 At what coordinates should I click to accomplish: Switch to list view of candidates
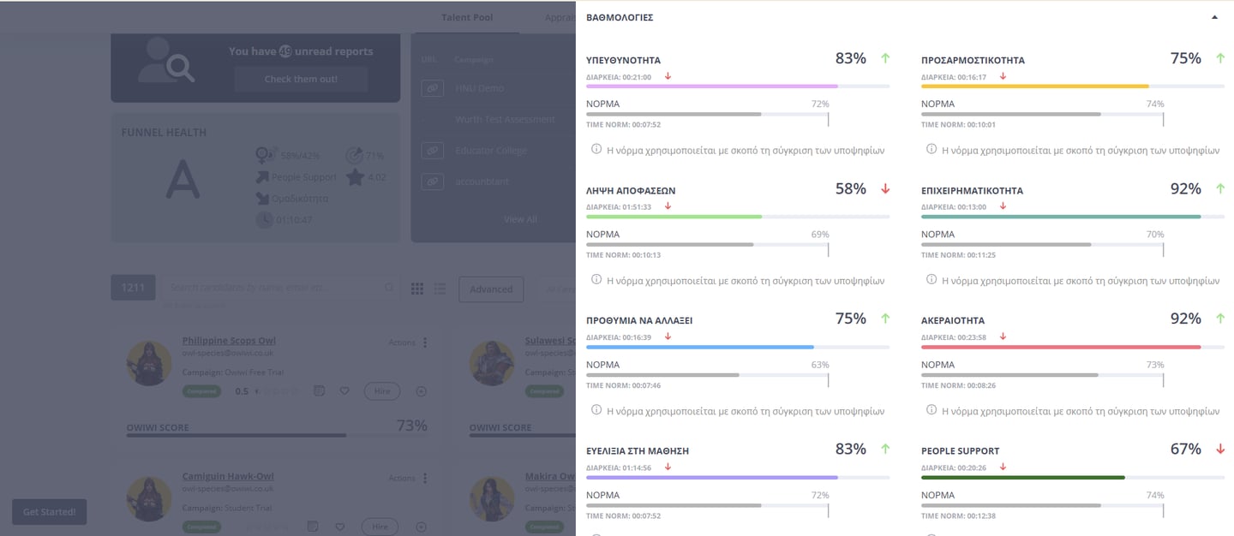[x=440, y=289]
